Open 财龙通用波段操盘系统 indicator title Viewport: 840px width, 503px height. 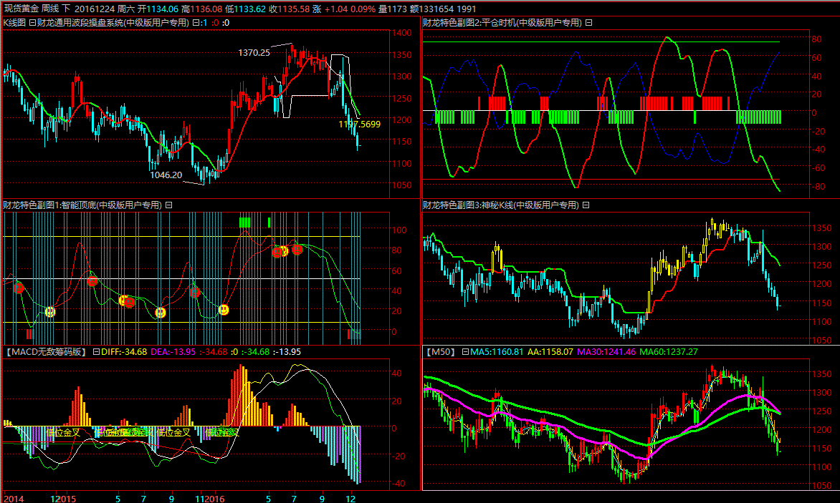[x=113, y=23]
